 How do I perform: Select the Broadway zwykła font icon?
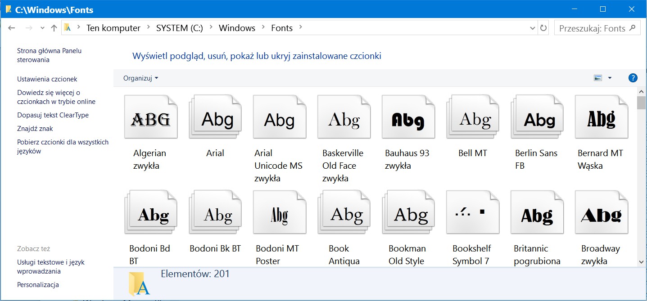pyautogui.click(x=601, y=212)
